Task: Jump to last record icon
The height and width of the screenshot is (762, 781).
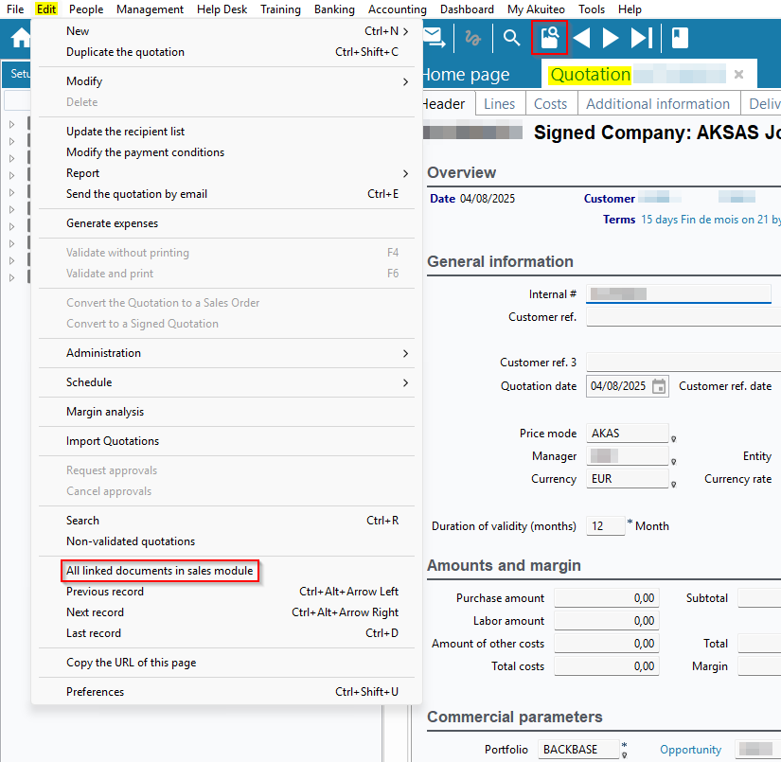Action: (642, 38)
